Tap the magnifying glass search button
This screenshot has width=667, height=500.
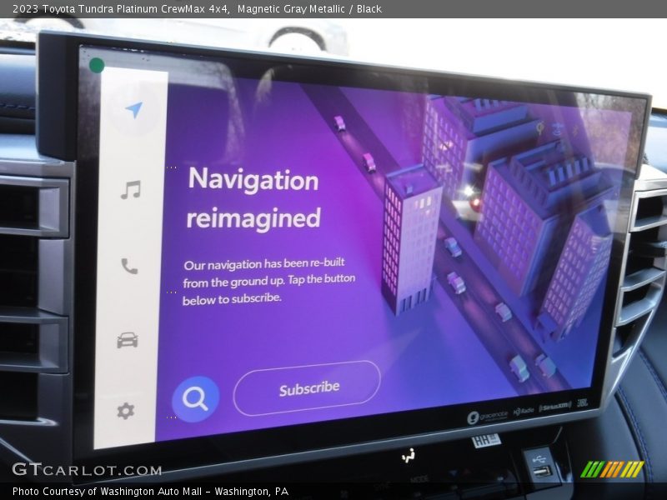196,399
